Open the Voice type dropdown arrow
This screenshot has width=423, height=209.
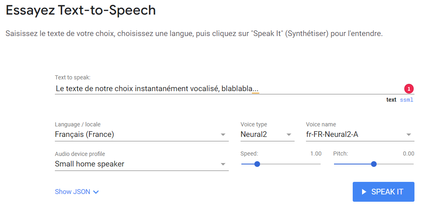[289, 135]
